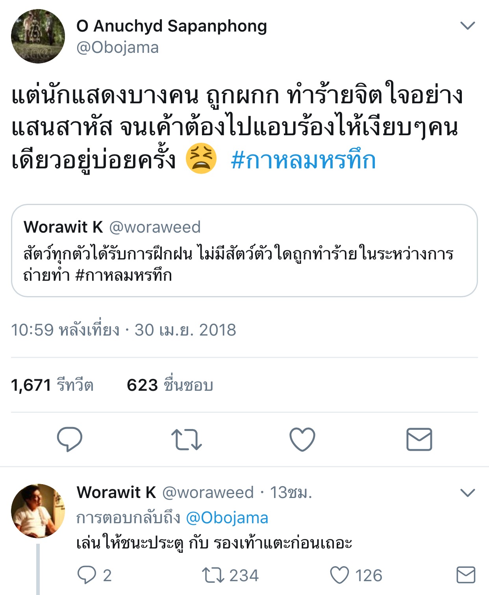The height and width of the screenshot is (595, 489).
Task: Open @woraweed handle in the reply
Action: (x=208, y=492)
